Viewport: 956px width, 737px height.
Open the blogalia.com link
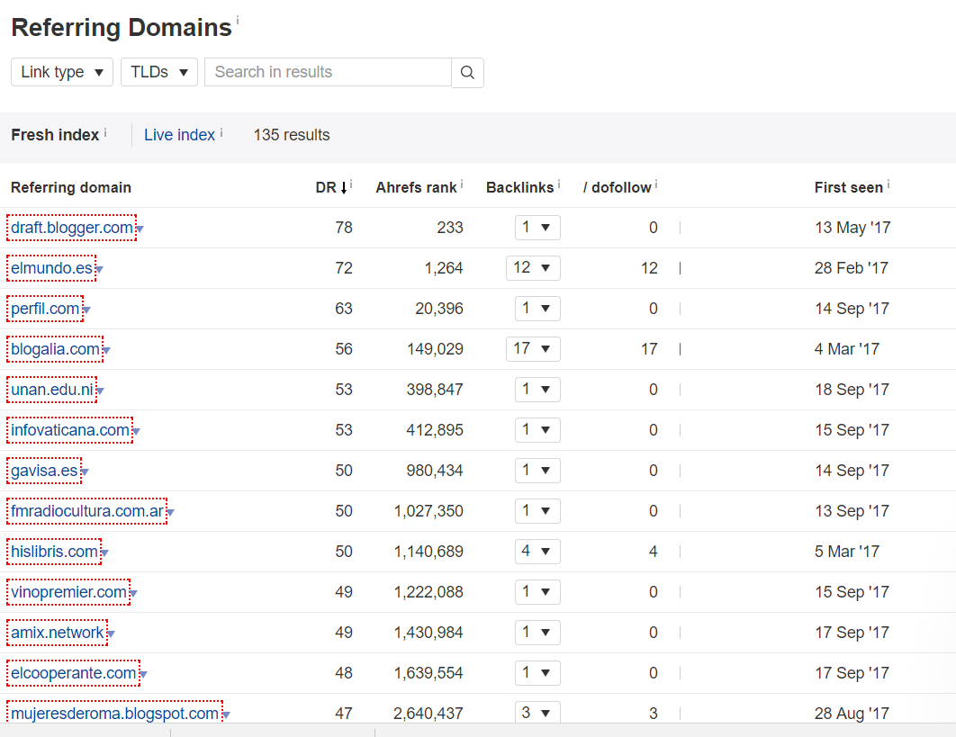pyautogui.click(x=56, y=349)
